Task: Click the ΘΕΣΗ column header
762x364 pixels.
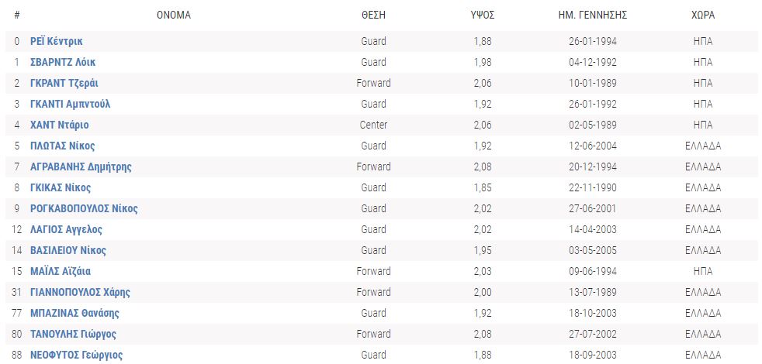Action: tap(373, 15)
